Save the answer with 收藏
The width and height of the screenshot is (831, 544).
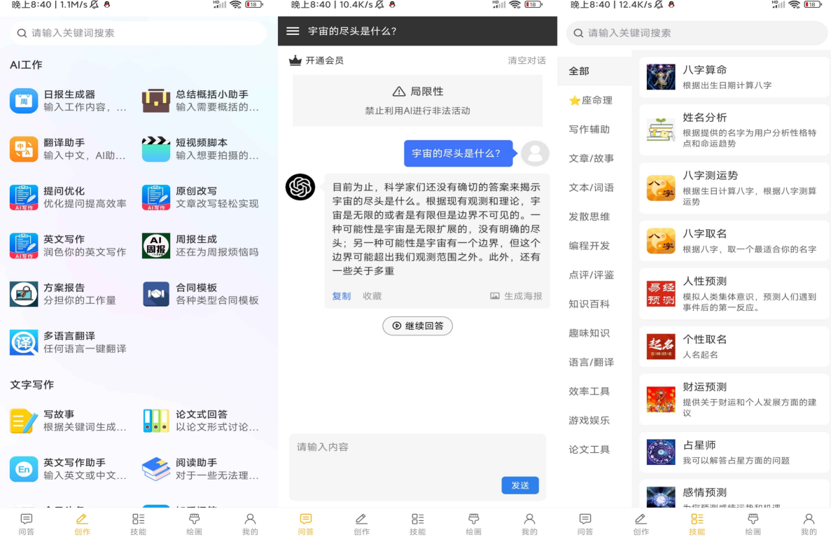[x=372, y=296]
